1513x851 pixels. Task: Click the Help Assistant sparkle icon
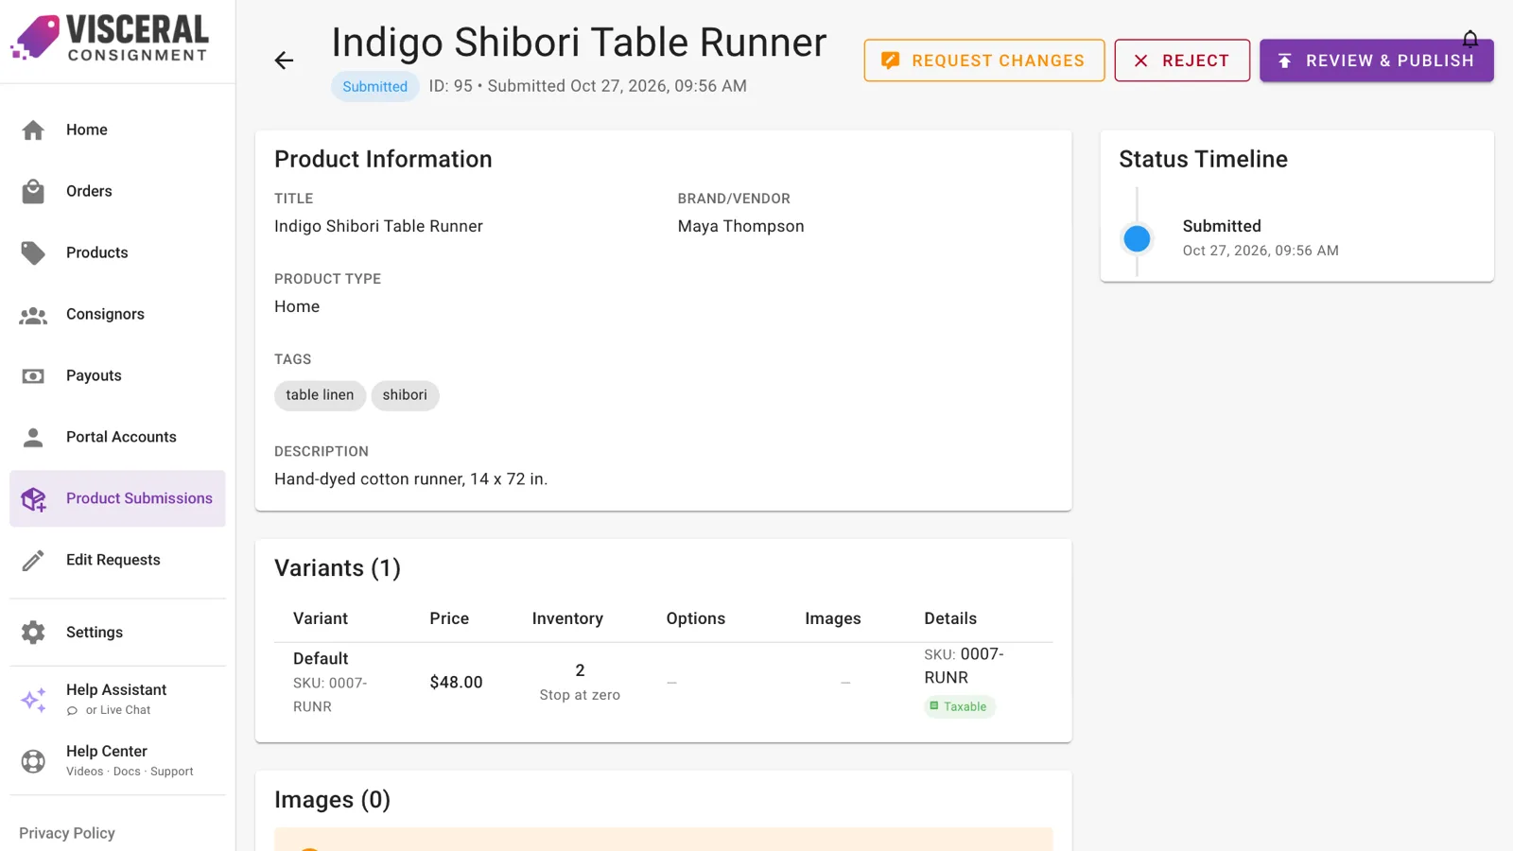(x=34, y=700)
